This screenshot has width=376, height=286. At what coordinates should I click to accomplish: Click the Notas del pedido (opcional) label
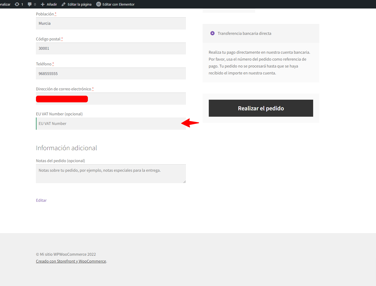pos(60,161)
